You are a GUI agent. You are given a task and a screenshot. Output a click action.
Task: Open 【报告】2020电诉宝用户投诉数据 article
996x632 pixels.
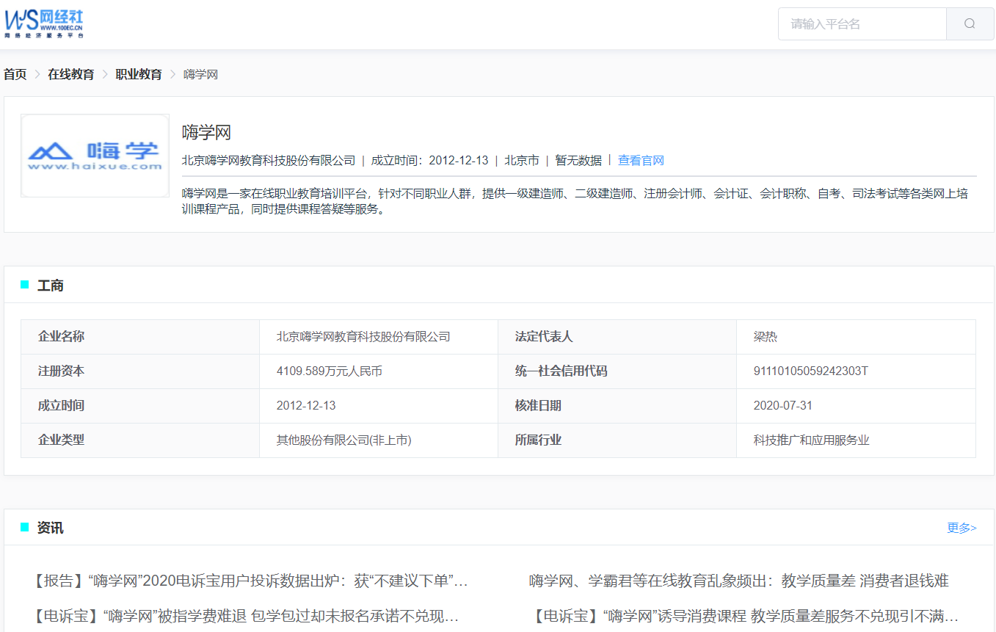click(250, 581)
